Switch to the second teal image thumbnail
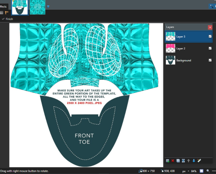This screenshot has height=174, width=216. [38, 7]
